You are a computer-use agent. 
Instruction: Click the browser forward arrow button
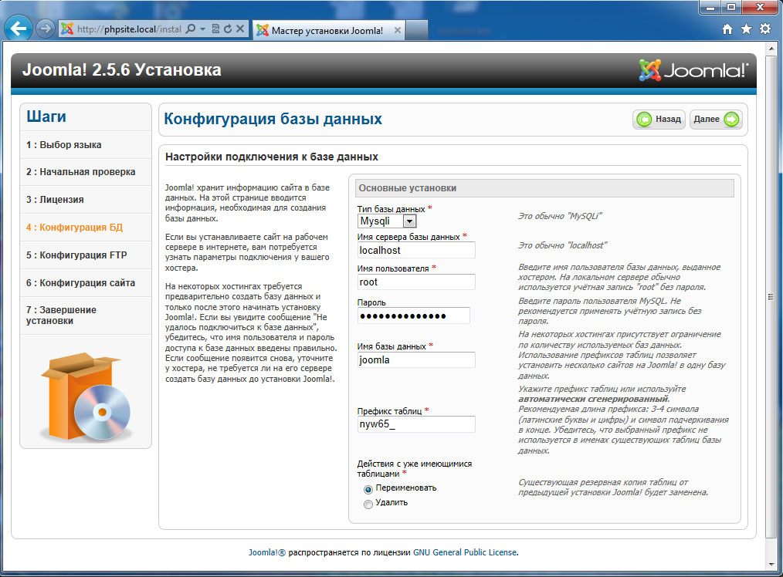pyautogui.click(x=45, y=29)
